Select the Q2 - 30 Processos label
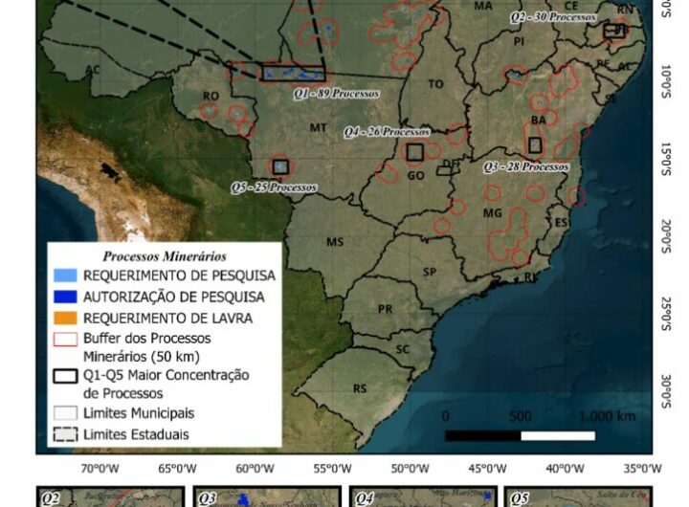 pyautogui.click(x=554, y=17)
